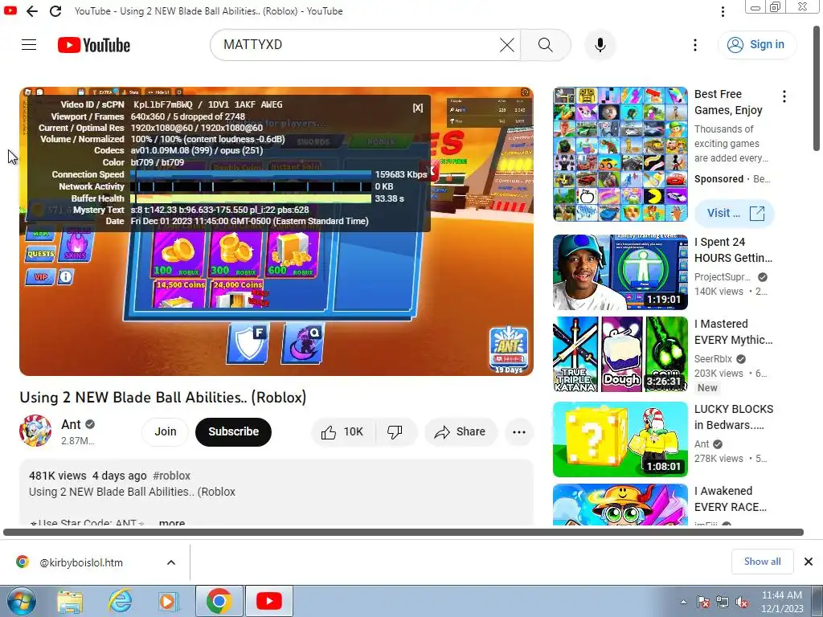Viewport: 823px width, 617px height.
Task: Start voice search with the microphone
Action: [x=600, y=45]
